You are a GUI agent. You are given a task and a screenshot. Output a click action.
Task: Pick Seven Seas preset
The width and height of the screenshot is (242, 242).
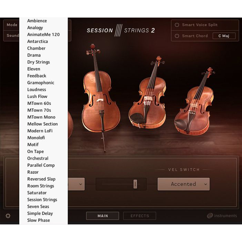coord(38,206)
